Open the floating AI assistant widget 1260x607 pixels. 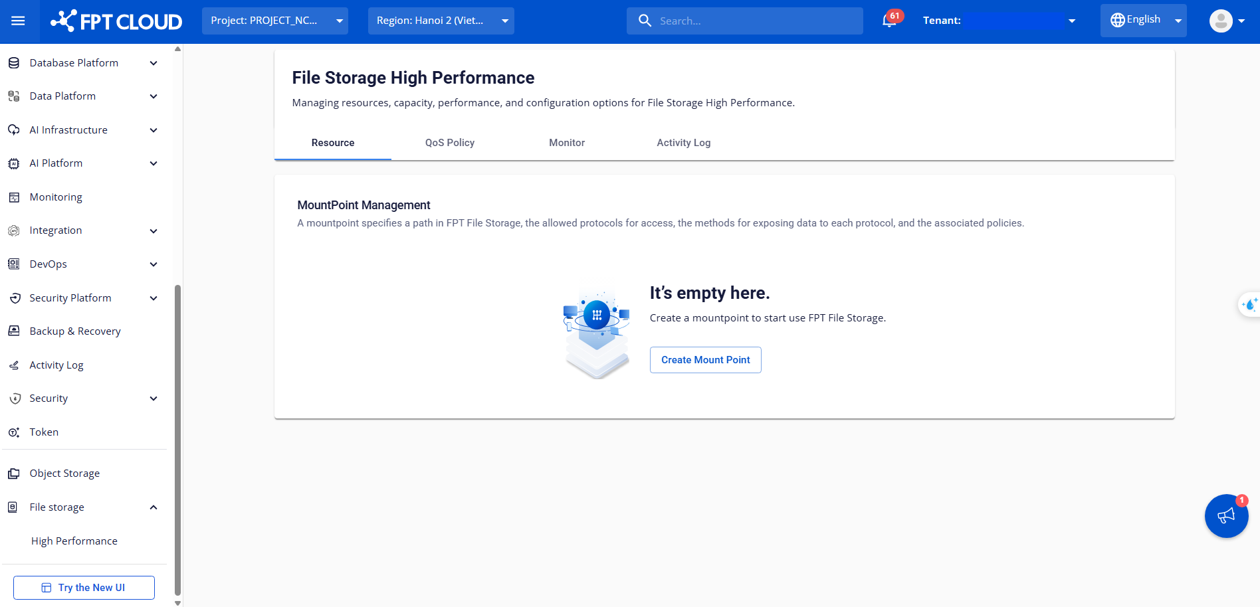[1249, 305]
